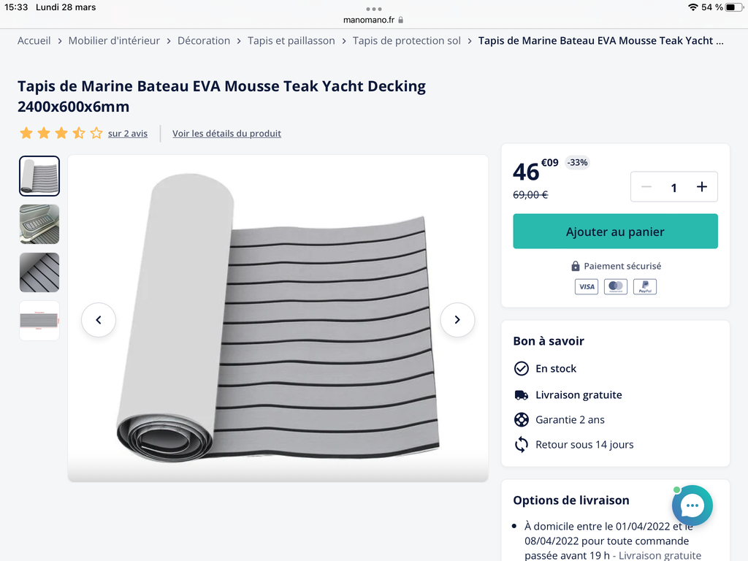Go to Accueil breadcrumb
The height and width of the screenshot is (561, 748).
tap(34, 41)
